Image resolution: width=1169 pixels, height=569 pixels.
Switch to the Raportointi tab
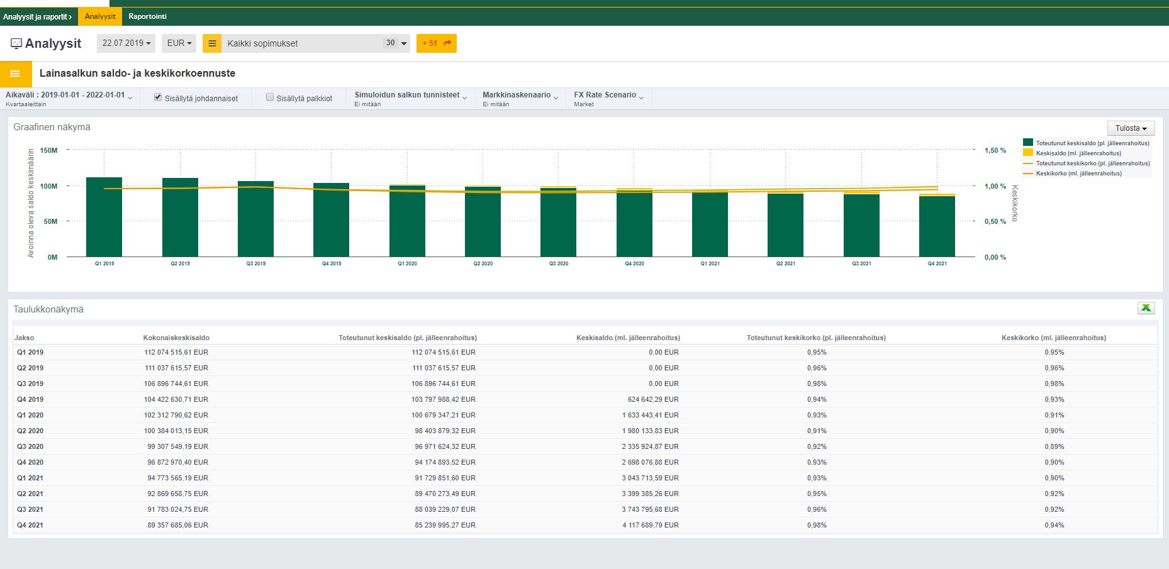(147, 16)
